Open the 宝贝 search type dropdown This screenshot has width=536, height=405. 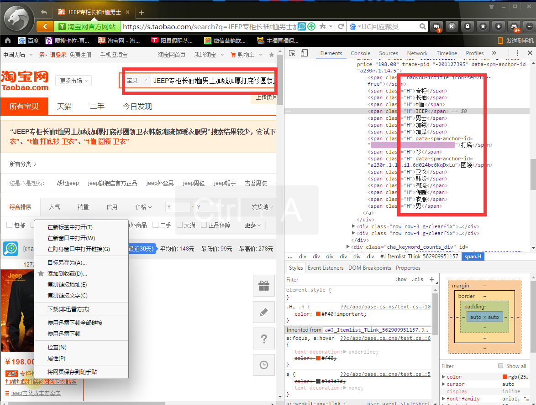pos(137,81)
